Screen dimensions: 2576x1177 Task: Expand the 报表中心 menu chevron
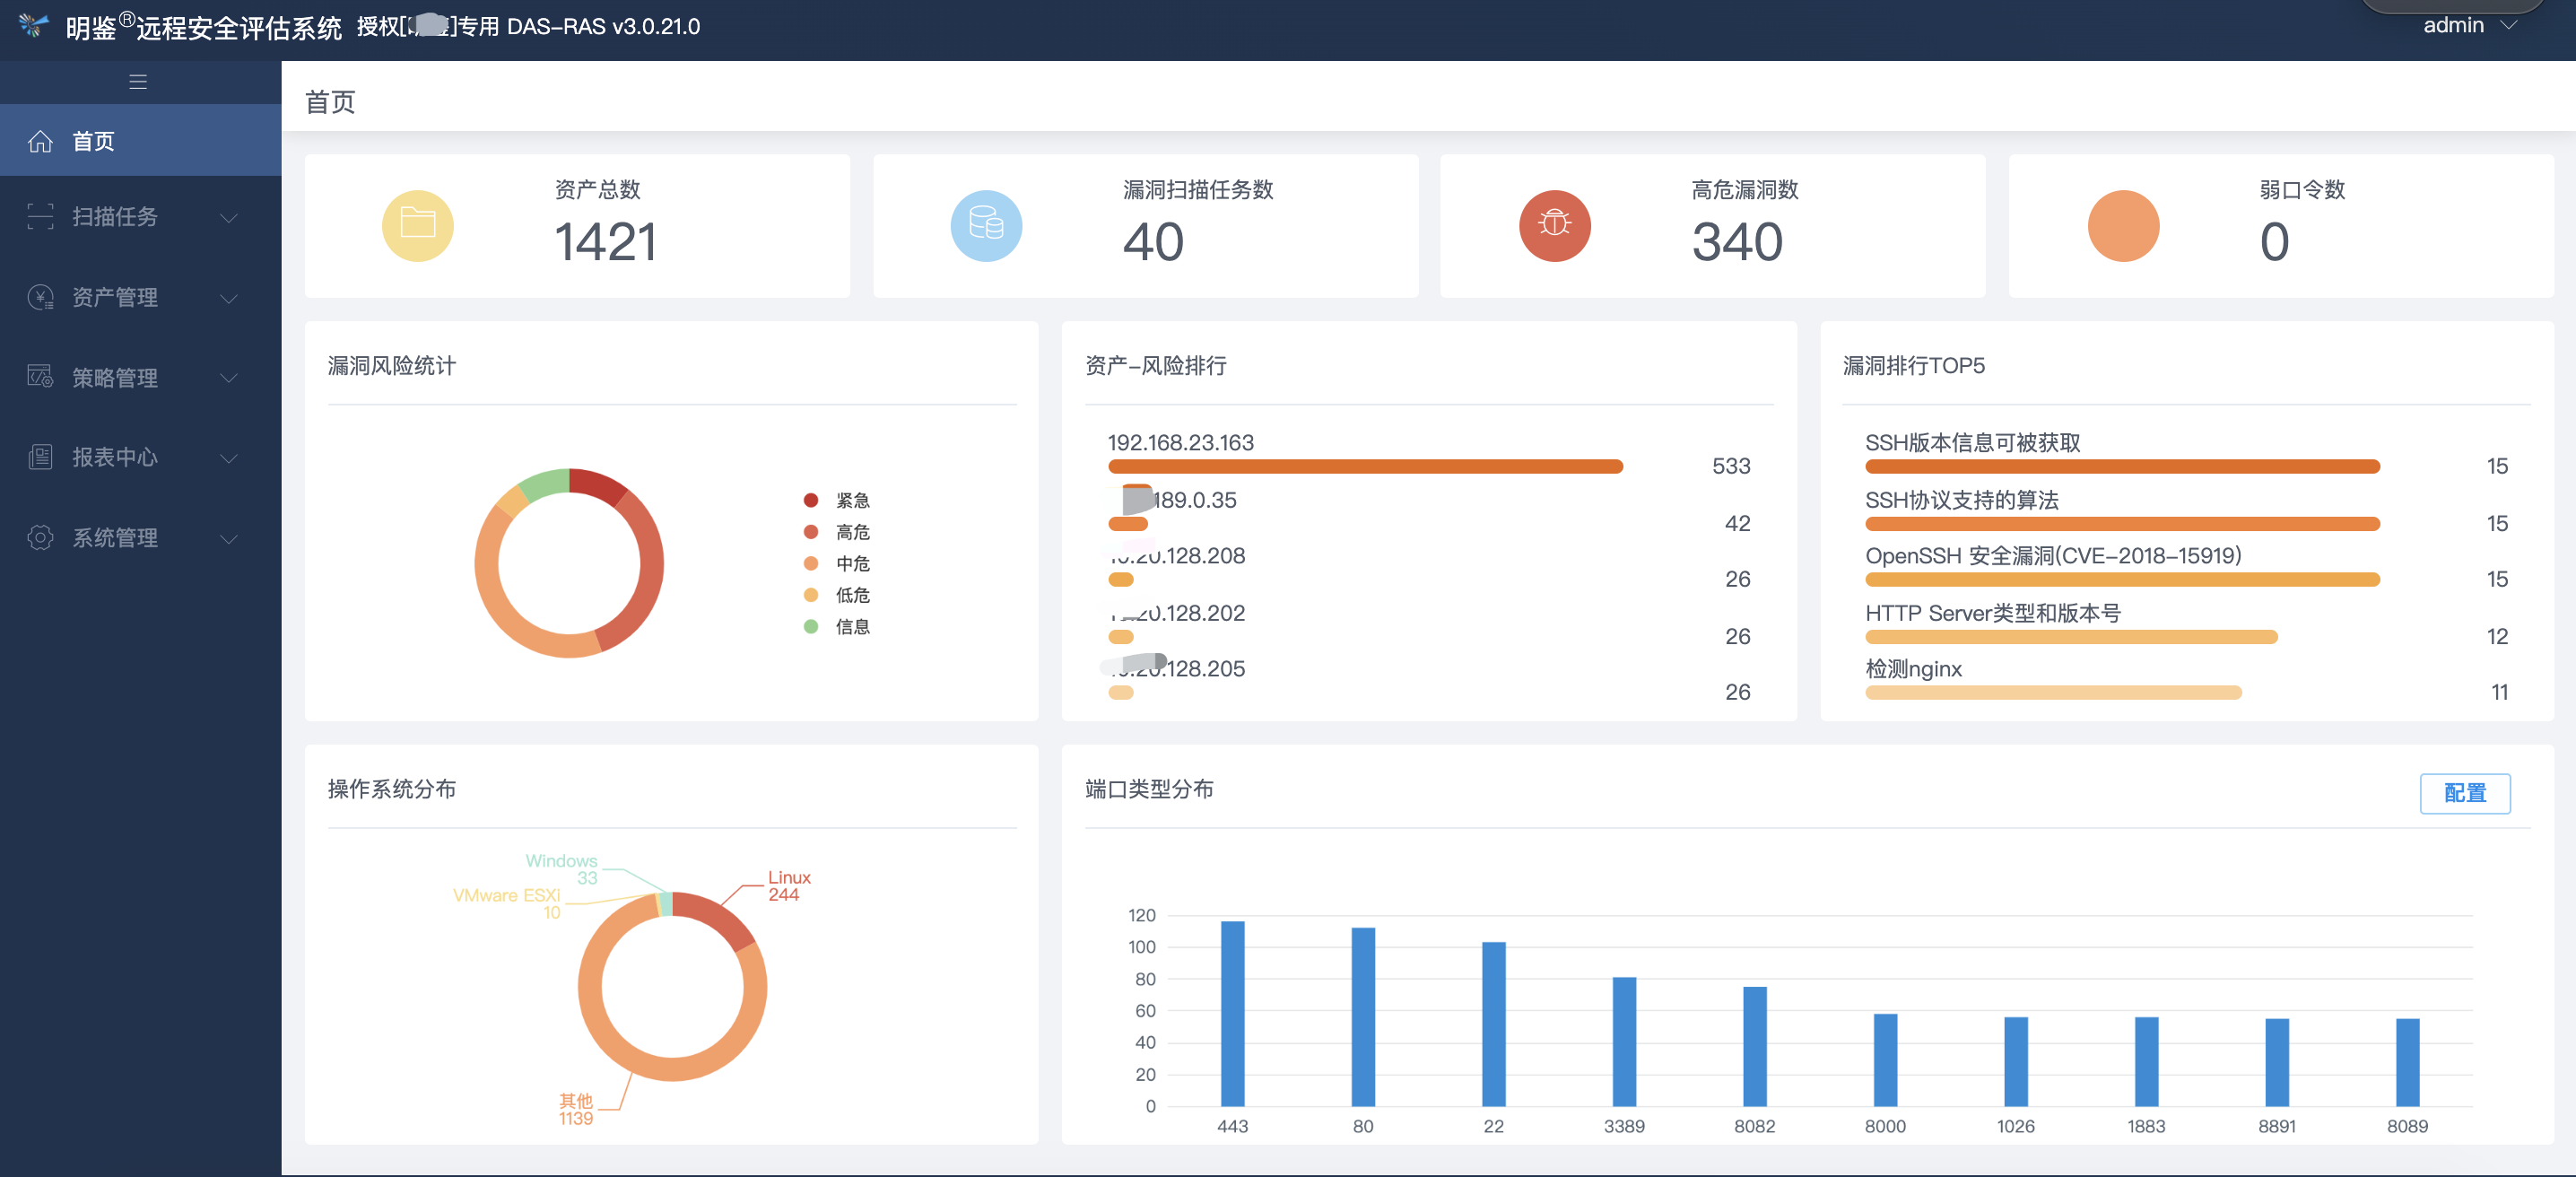229,458
